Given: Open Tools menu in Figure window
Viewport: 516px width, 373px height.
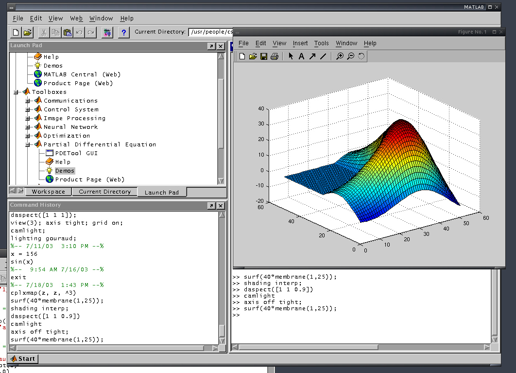Looking at the screenshot, I should point(321,43).
